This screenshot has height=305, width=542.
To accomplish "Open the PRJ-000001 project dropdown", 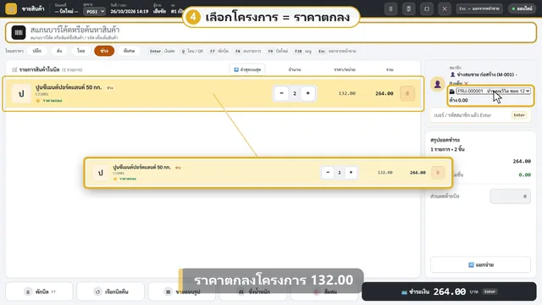I will coord(493,91).
